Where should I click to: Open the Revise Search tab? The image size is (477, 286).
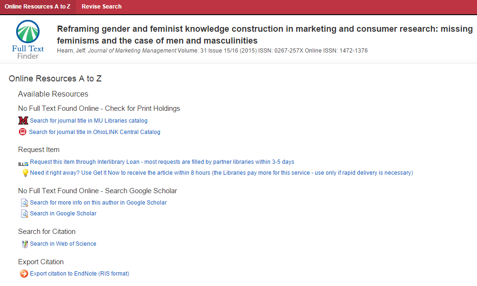(101, 7)
